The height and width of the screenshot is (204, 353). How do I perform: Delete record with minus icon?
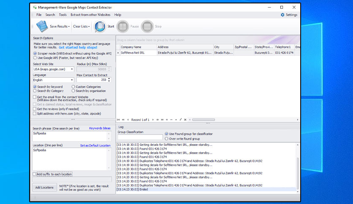[x=171, y=120]
